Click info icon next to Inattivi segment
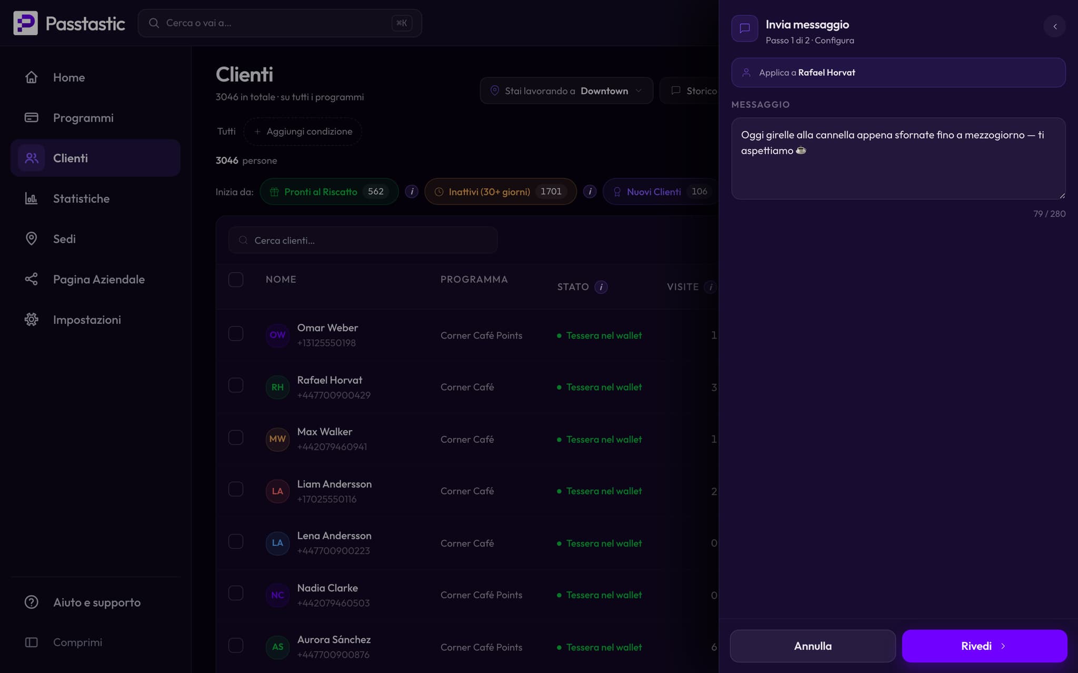The height and width of the screenshot is (673, 1078). [x=590, y=191]
